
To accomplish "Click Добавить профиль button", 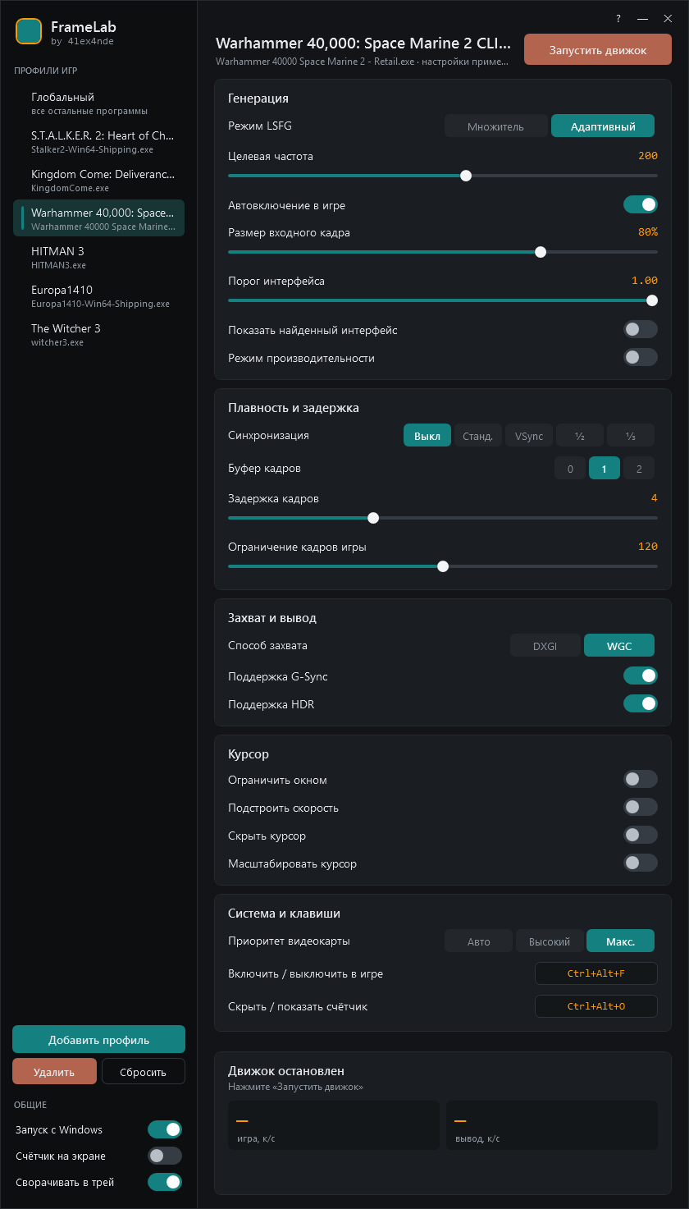I will (98, 1039).
